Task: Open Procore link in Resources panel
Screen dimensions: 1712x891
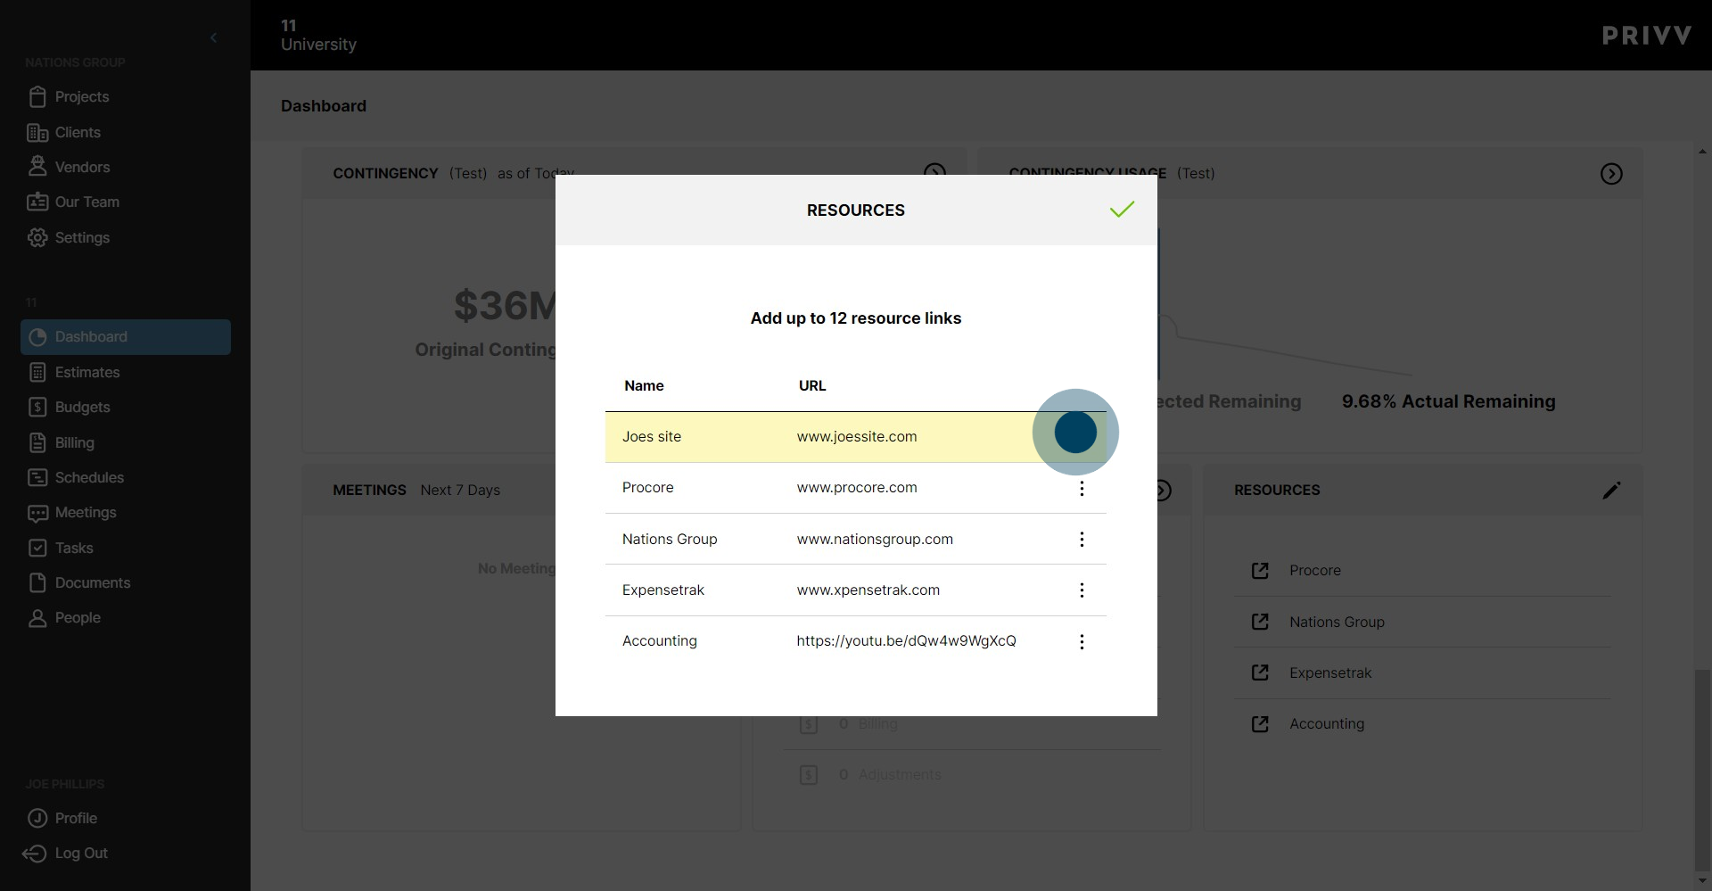Action: pyautogui.click(x=1315, y=571)
